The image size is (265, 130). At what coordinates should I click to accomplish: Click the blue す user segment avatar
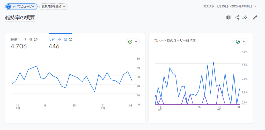9,6
